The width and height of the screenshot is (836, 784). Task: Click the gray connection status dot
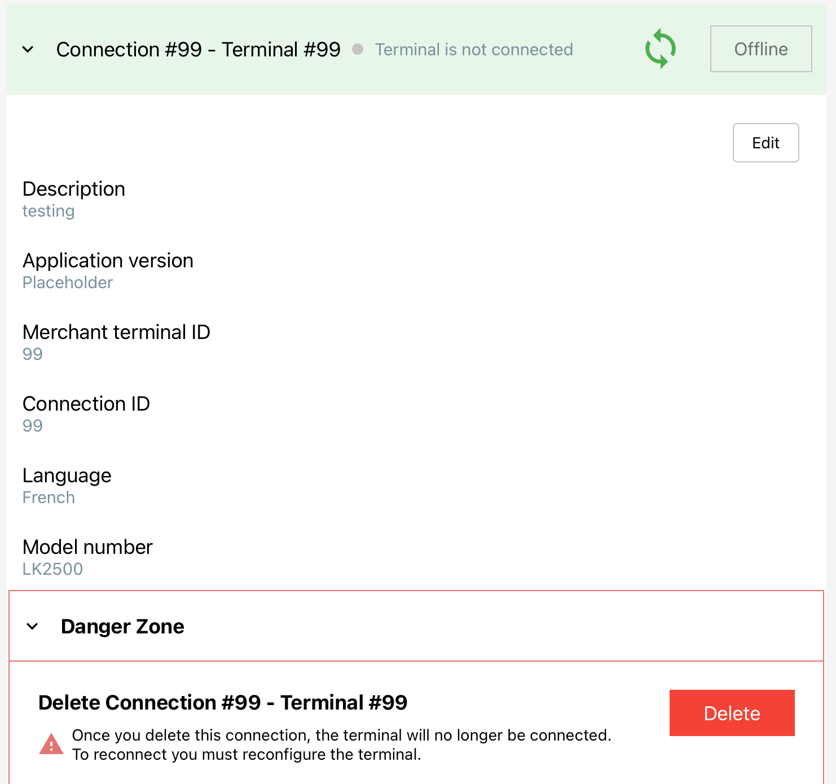click(x=358, y=50)
